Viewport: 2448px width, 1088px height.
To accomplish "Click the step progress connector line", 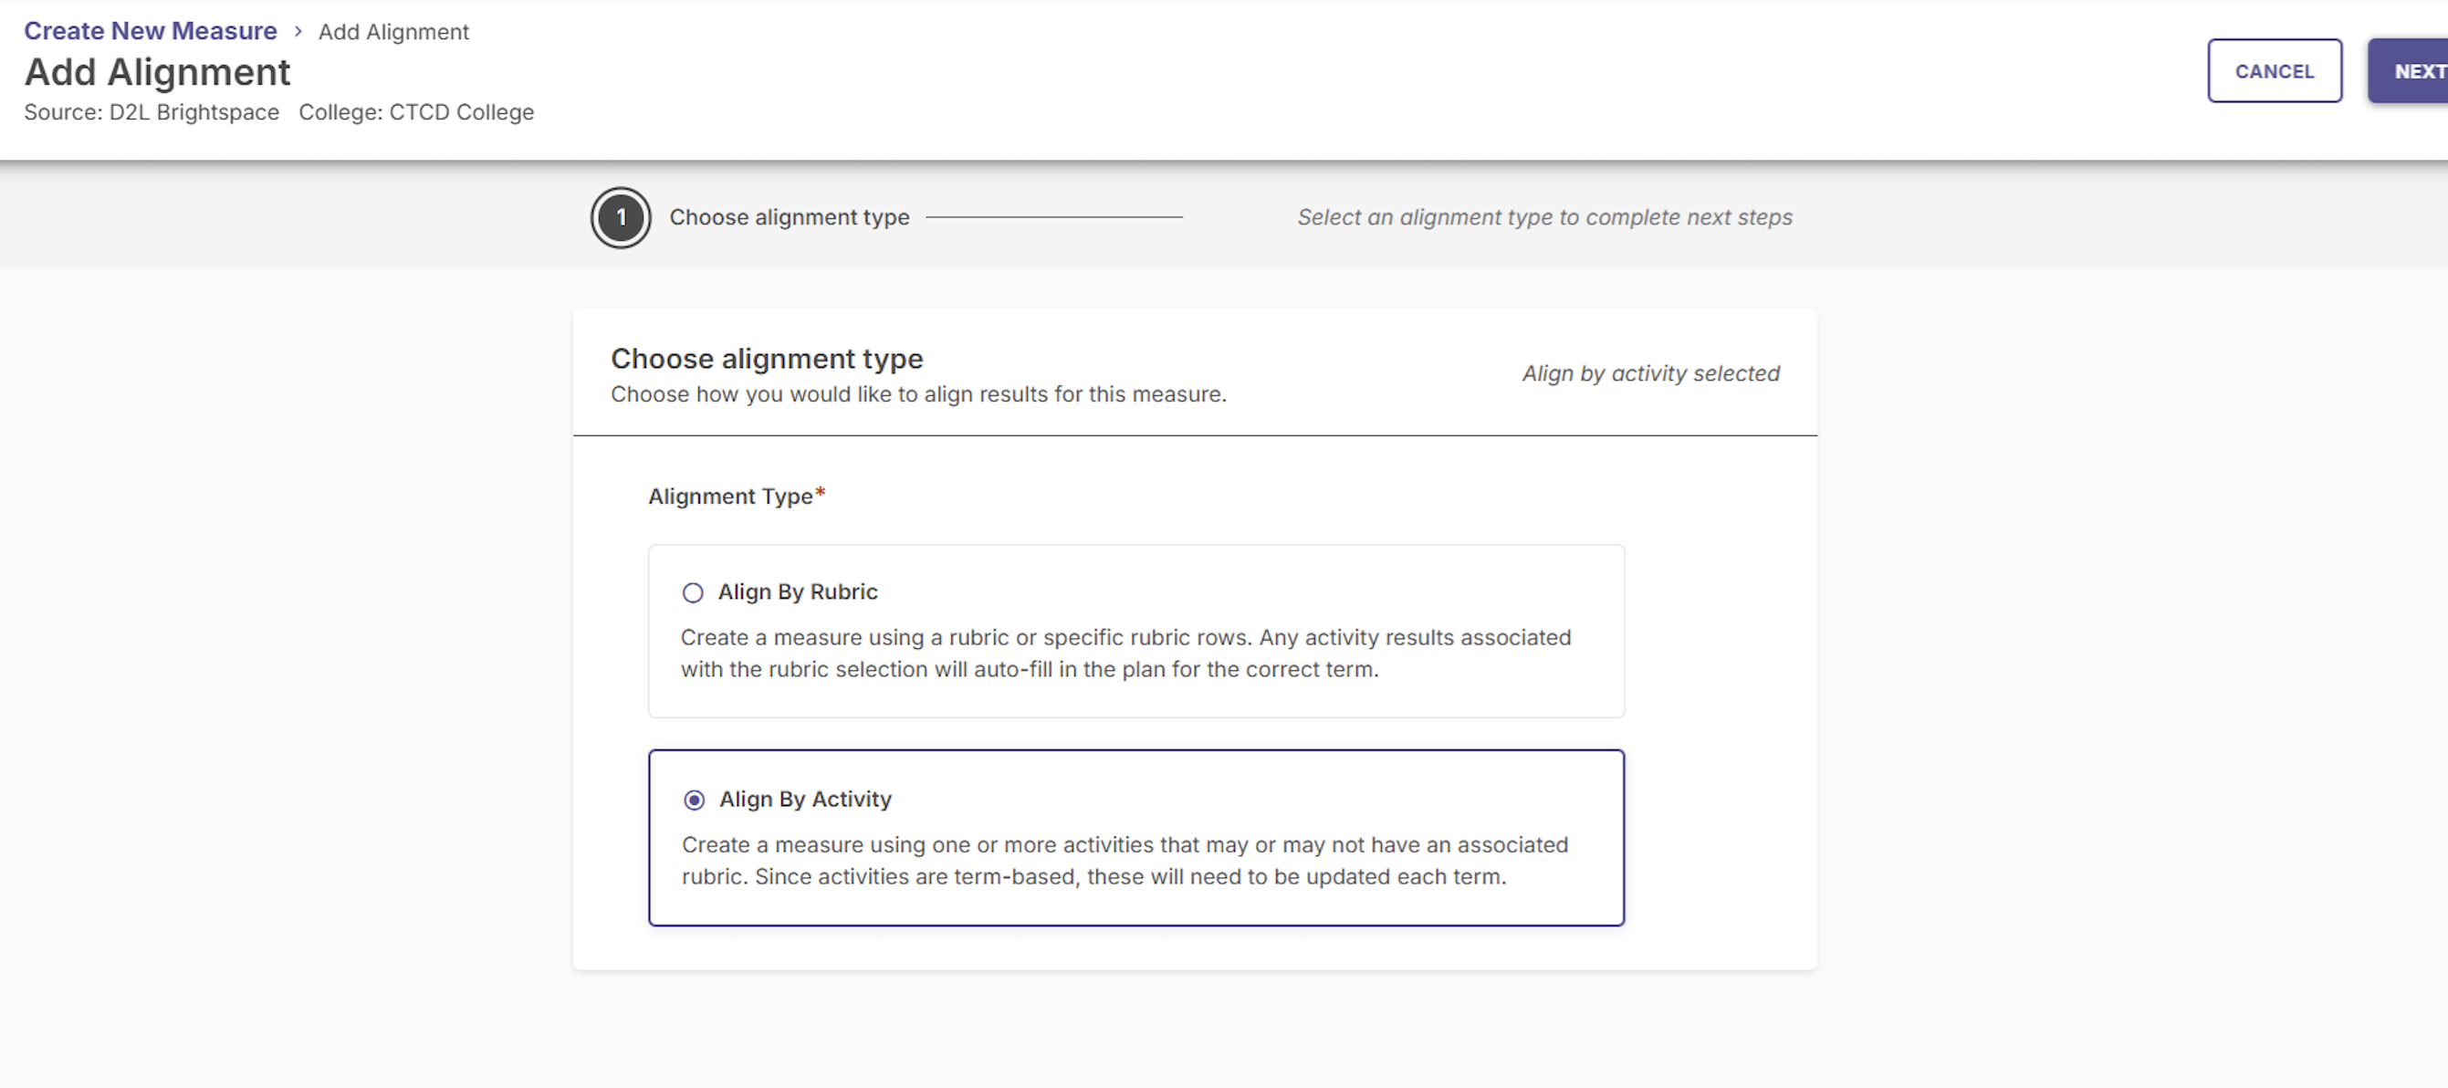I will 1054,217.
